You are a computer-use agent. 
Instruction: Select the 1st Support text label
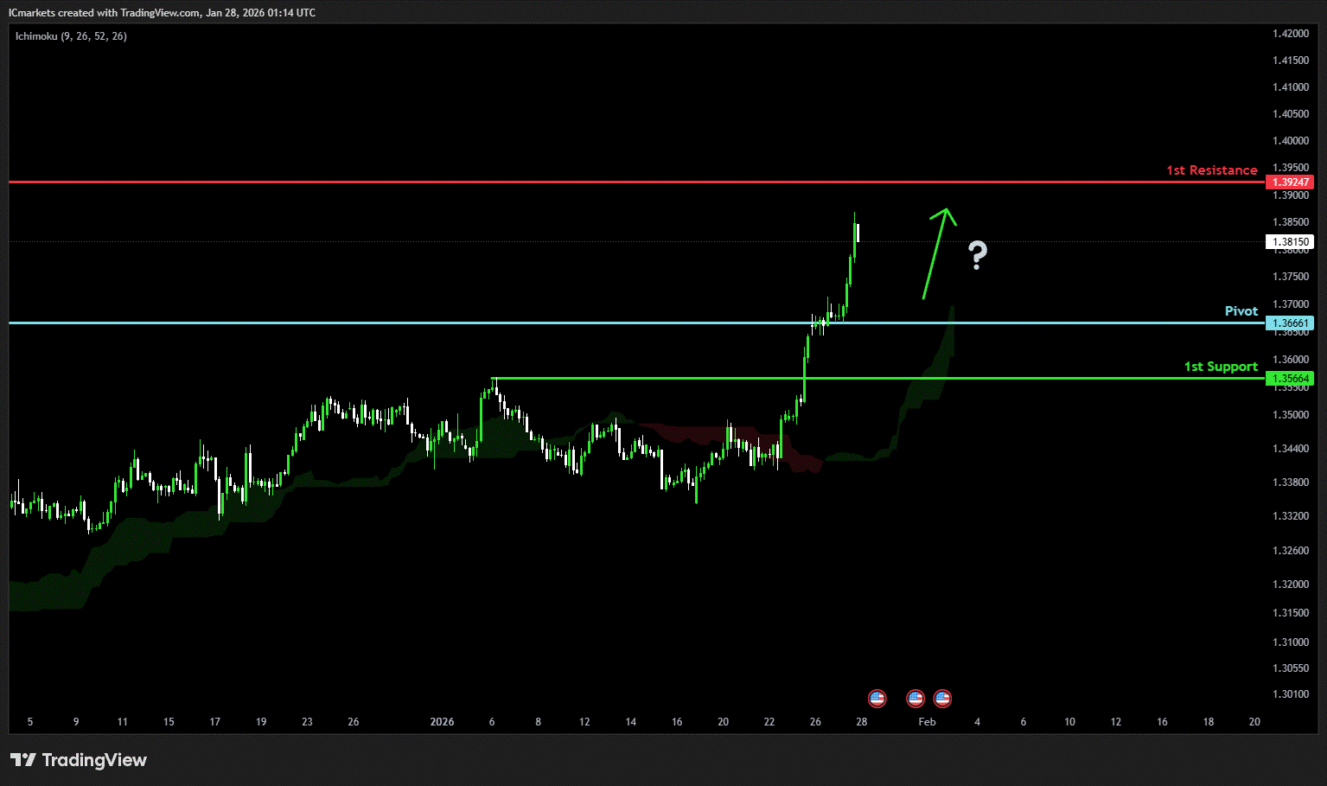pos(1220,367)
